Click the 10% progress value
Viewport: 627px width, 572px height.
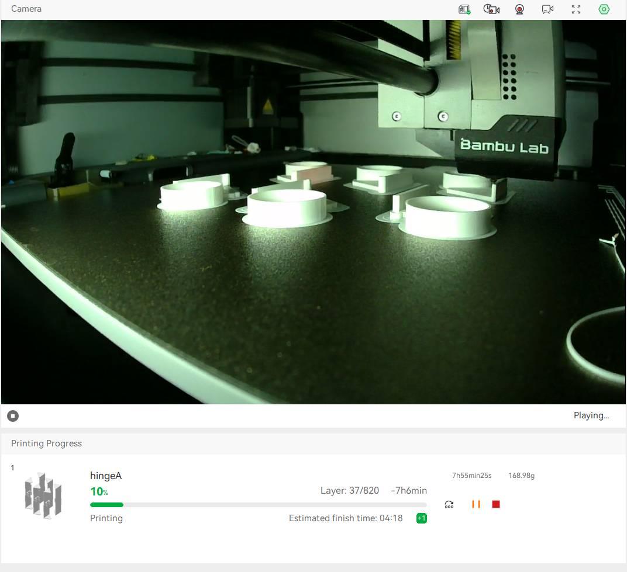click(x=99, y=491)
